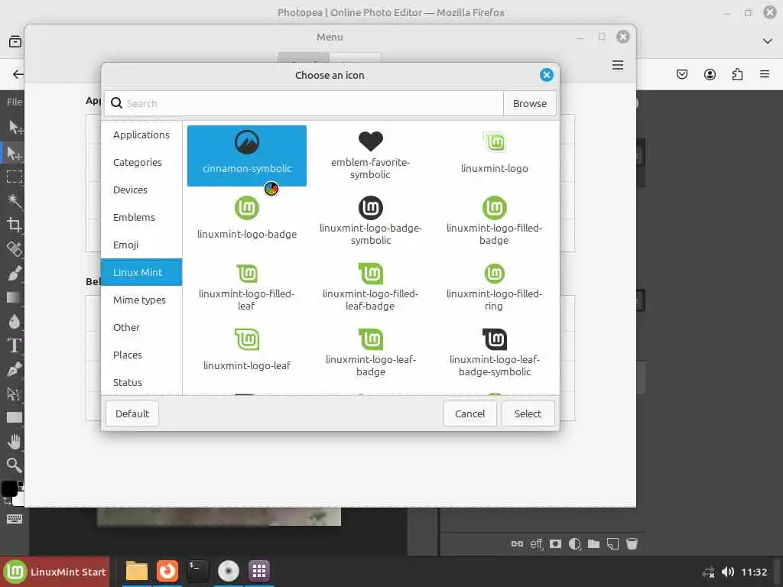Open Firefox account icon

tap(710, 74)
